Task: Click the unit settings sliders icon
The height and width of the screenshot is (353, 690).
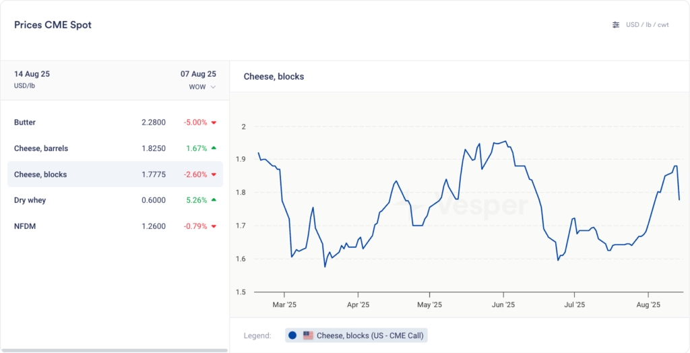Action: pyautogui.click(x=615, y=25)
